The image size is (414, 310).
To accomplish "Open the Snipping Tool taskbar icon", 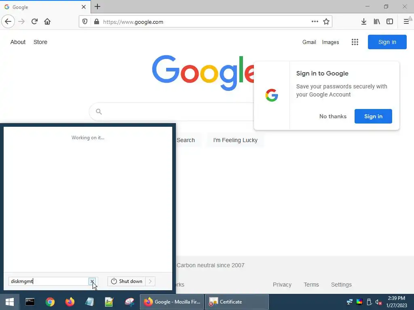I will pyautogui.click(x=129, y=302).
